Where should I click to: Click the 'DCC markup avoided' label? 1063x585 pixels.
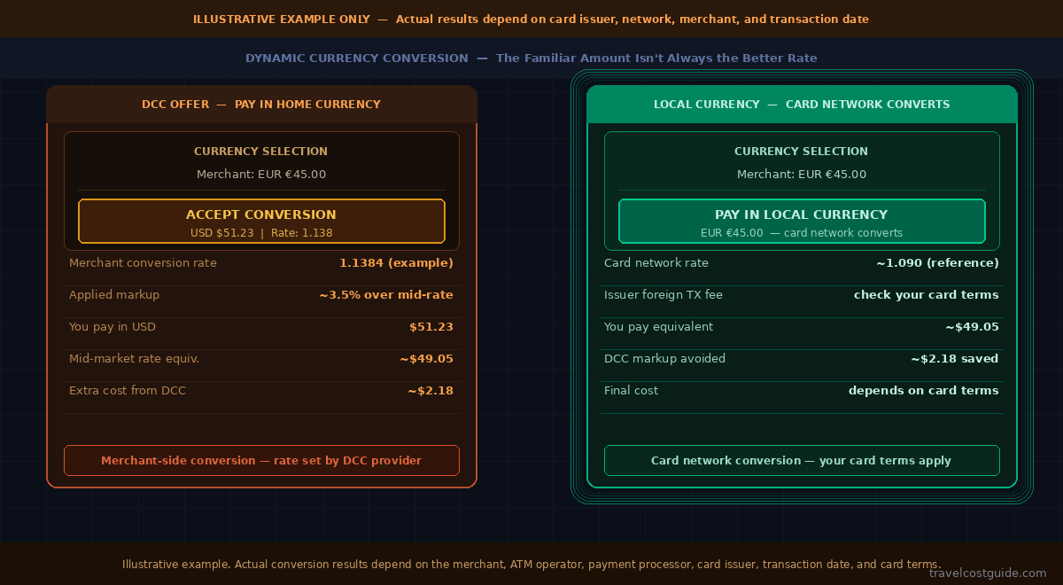[x=664, y=359]
